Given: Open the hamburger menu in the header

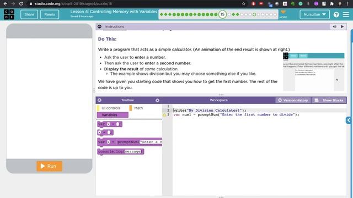Looking at the screenshot, I should (346, 14).
